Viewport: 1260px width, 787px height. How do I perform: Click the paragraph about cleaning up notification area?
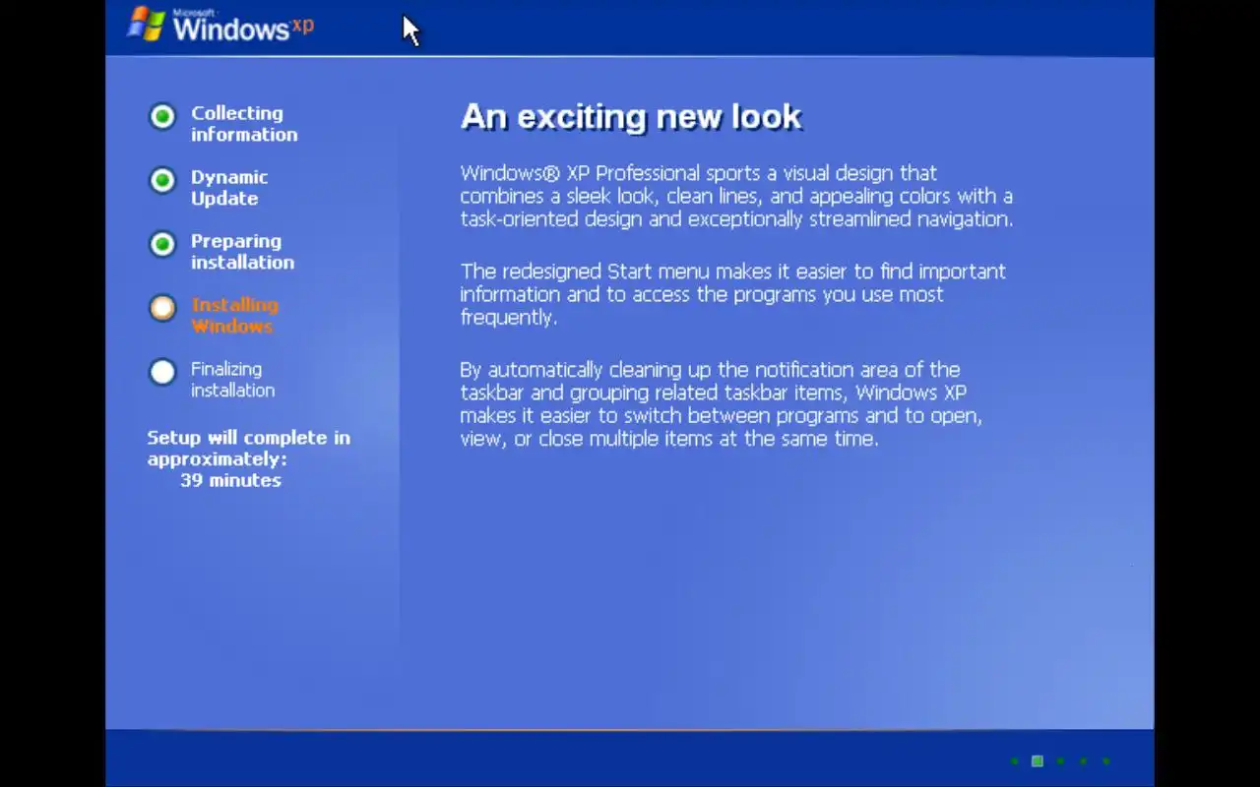coord(721,404)
